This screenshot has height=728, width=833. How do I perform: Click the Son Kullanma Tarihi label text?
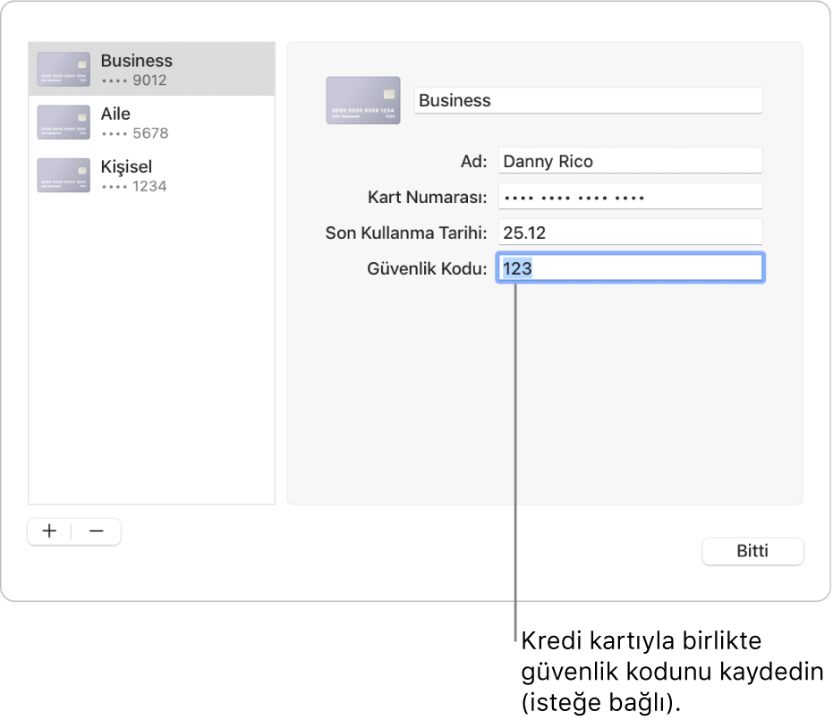coord(405,233)
